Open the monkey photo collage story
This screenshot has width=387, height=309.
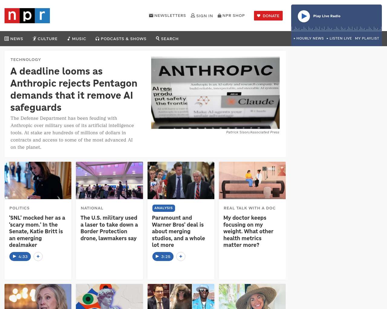(181, 296)
